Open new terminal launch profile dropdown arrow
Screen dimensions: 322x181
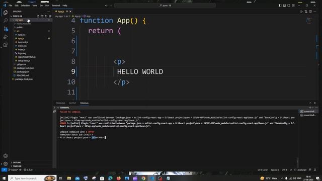click(313, 108)
